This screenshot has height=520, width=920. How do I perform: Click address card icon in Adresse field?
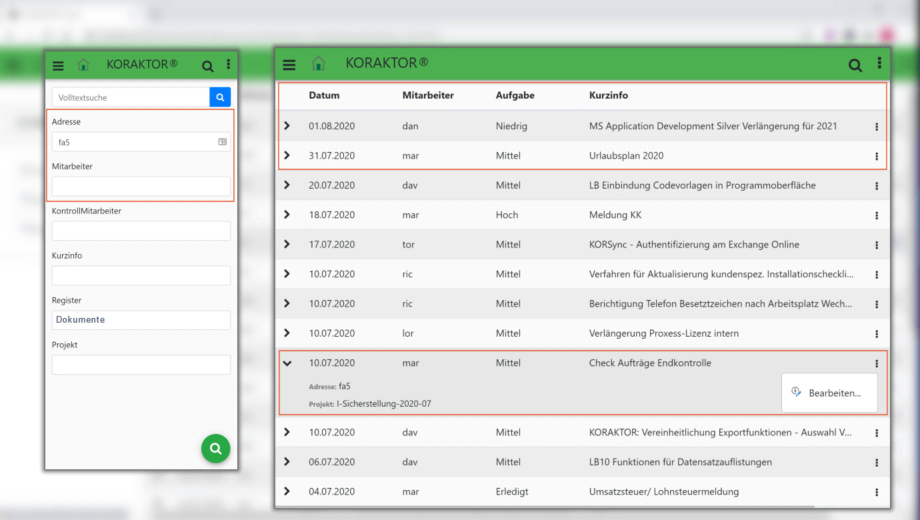(x=222, y=142)
